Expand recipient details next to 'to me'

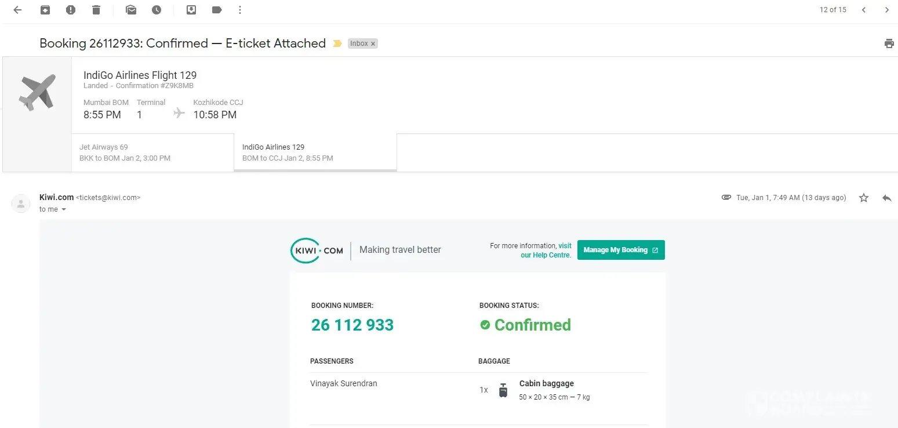point(64,209)
